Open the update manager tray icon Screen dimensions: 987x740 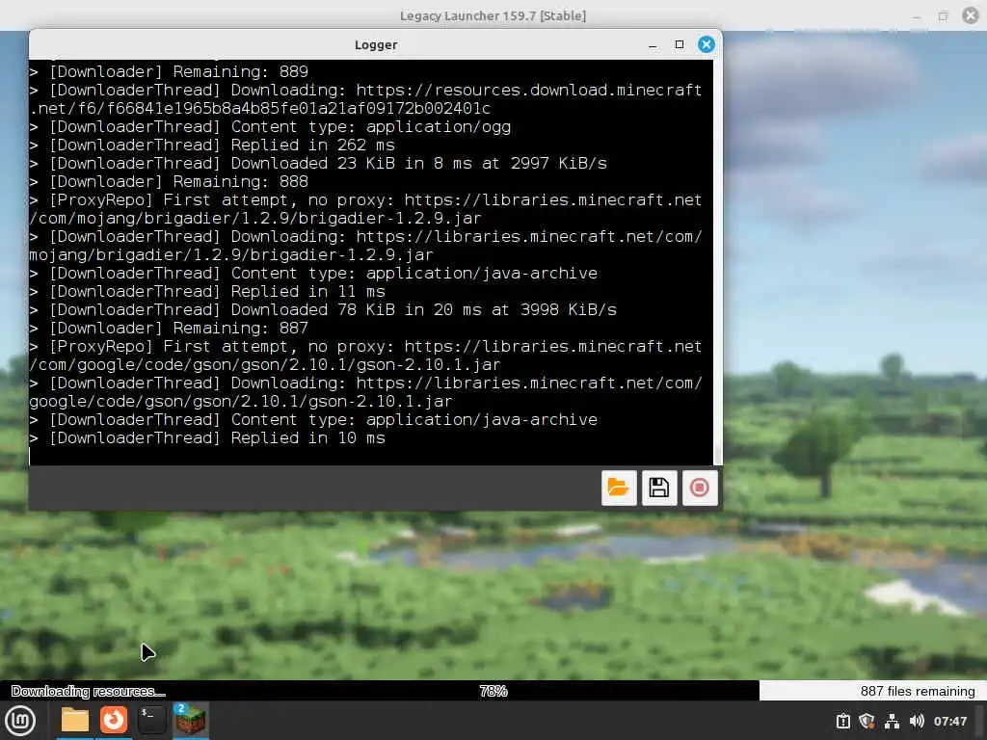[x=842, y=721]
